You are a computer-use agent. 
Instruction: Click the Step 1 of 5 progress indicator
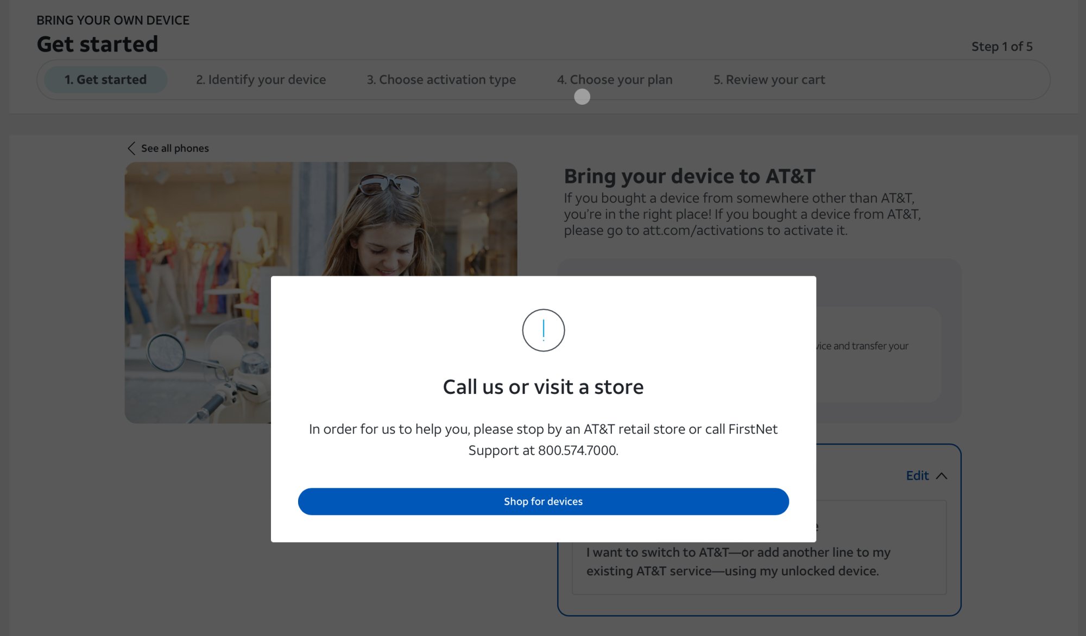pos(1002,47)
